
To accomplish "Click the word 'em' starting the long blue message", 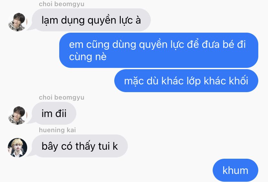I will tap(76, 45).
